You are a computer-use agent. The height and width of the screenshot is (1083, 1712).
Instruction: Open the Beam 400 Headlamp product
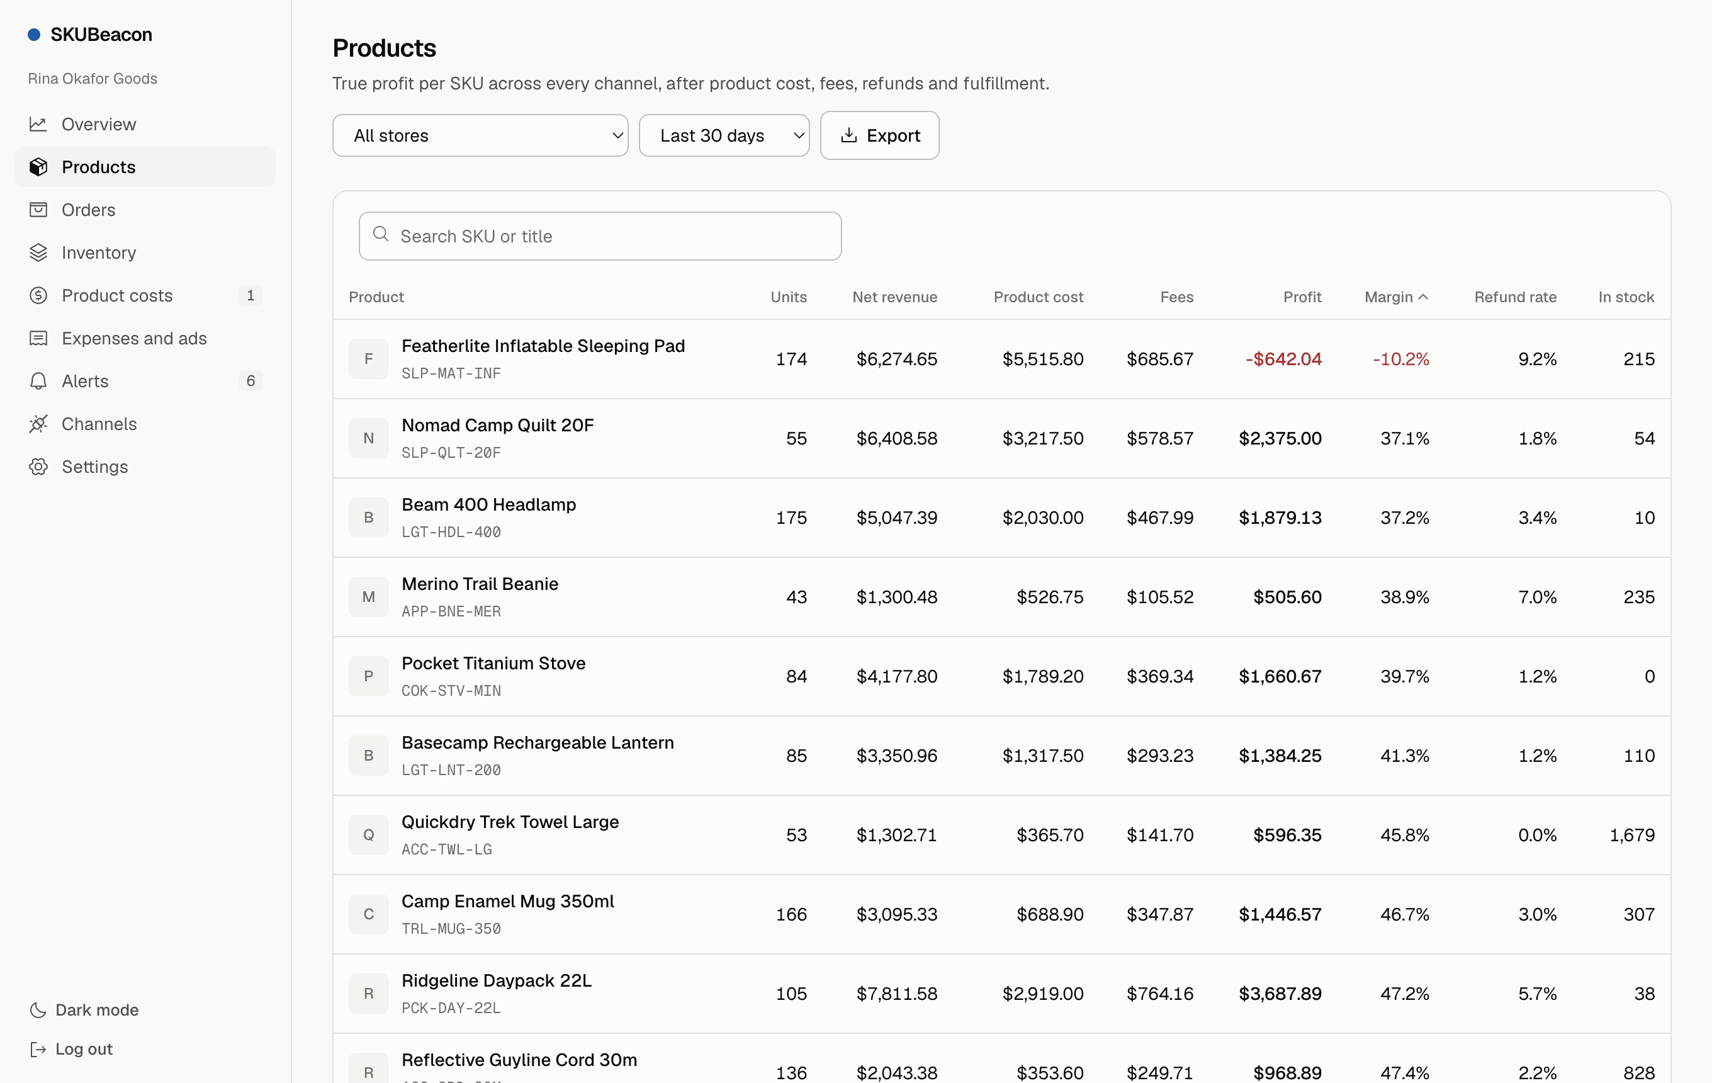[488, 504]
